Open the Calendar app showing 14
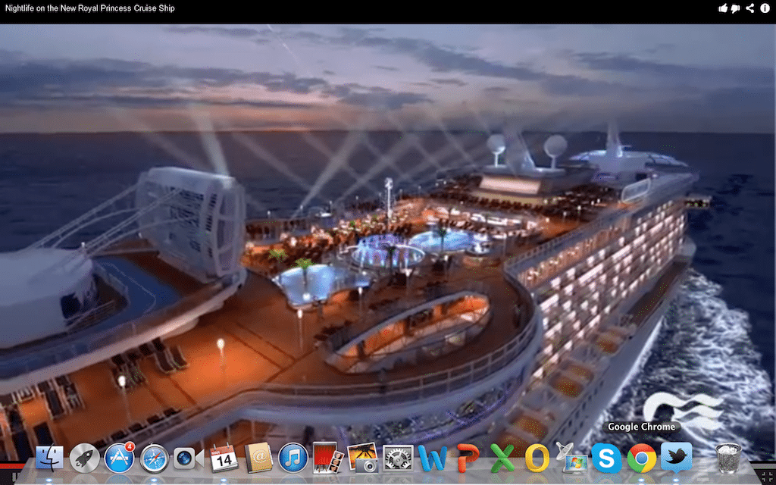 pyautogui.click(x=224, y=458)
